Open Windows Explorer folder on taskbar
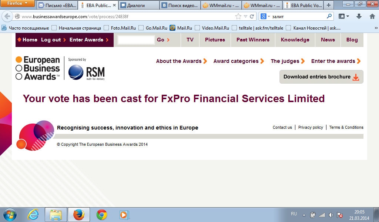 click(56, 215)
